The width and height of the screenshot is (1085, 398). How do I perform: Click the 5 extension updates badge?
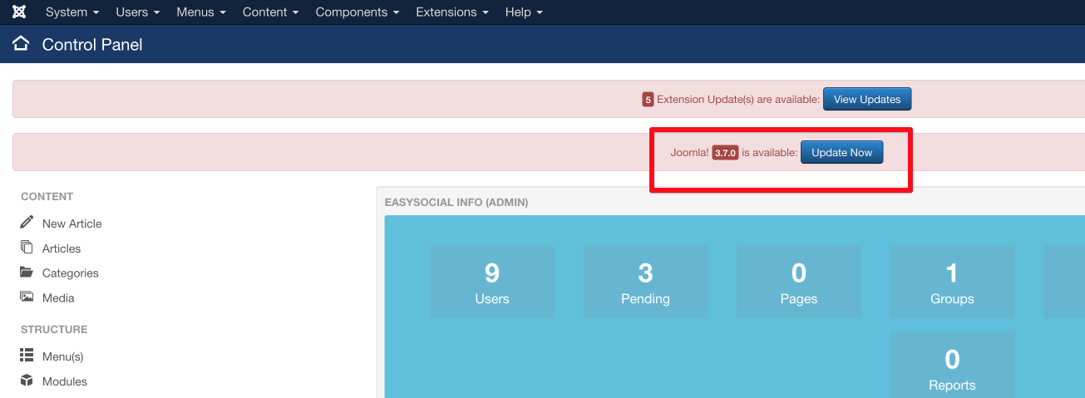[648, 100]
